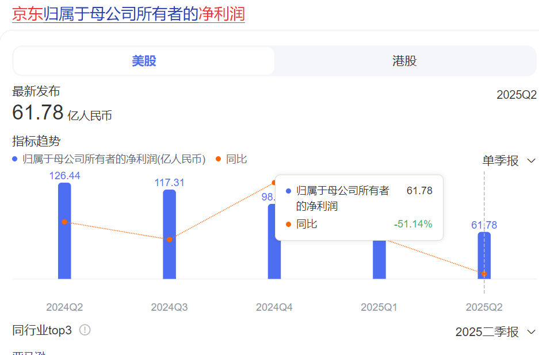Click the 2024Q2 orange 同比 point
The image size is (539, 355).
coord(64,222)
